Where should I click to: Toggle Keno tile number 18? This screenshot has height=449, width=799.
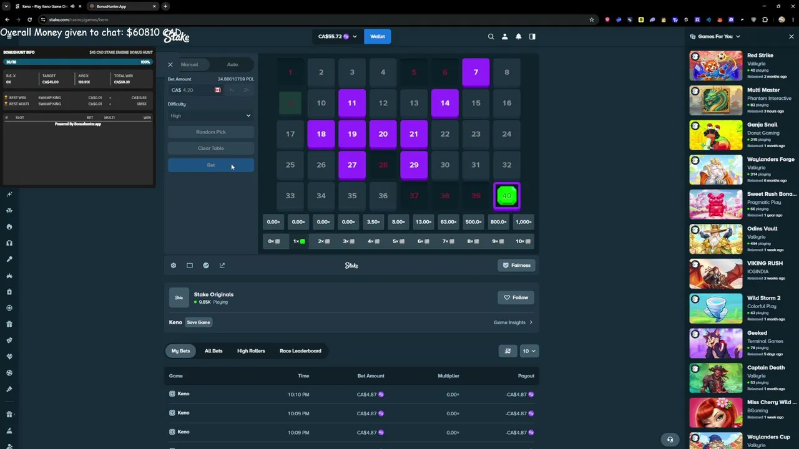pos(321,134)
